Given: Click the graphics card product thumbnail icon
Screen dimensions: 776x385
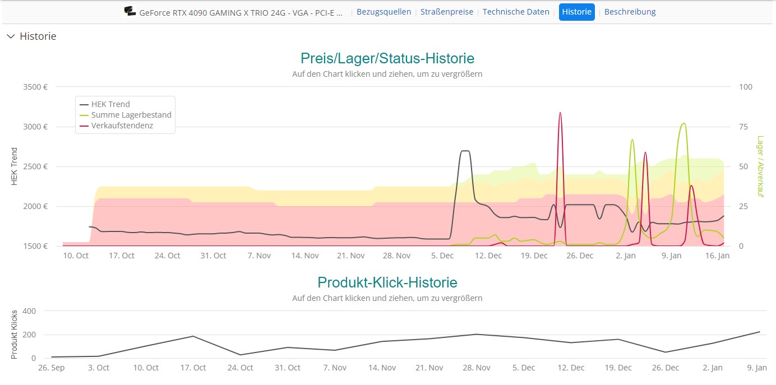Looking at the screenshot, I should pos(130,12).
